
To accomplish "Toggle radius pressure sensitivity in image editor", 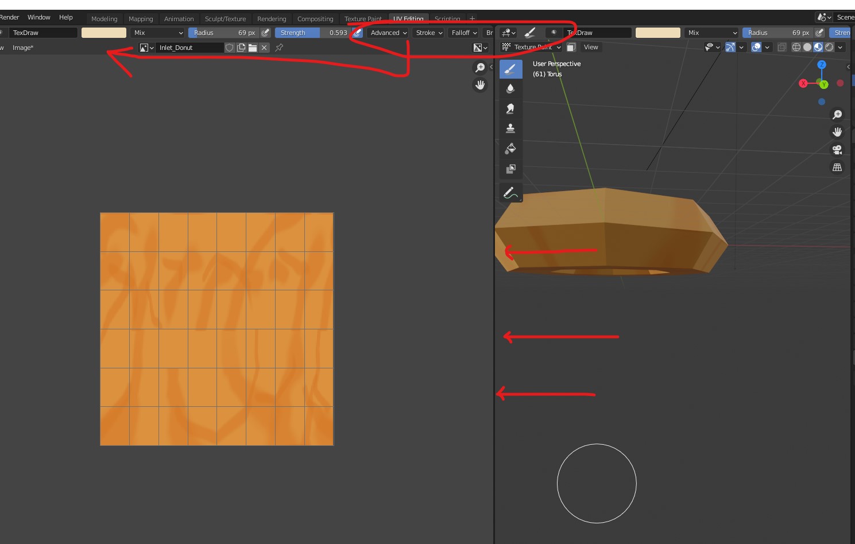I will point(265,33).
